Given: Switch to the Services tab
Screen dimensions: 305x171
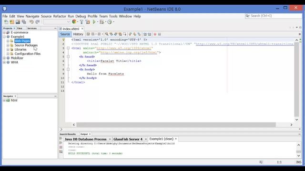Looking at the screenshot, I should click(32, 28).
